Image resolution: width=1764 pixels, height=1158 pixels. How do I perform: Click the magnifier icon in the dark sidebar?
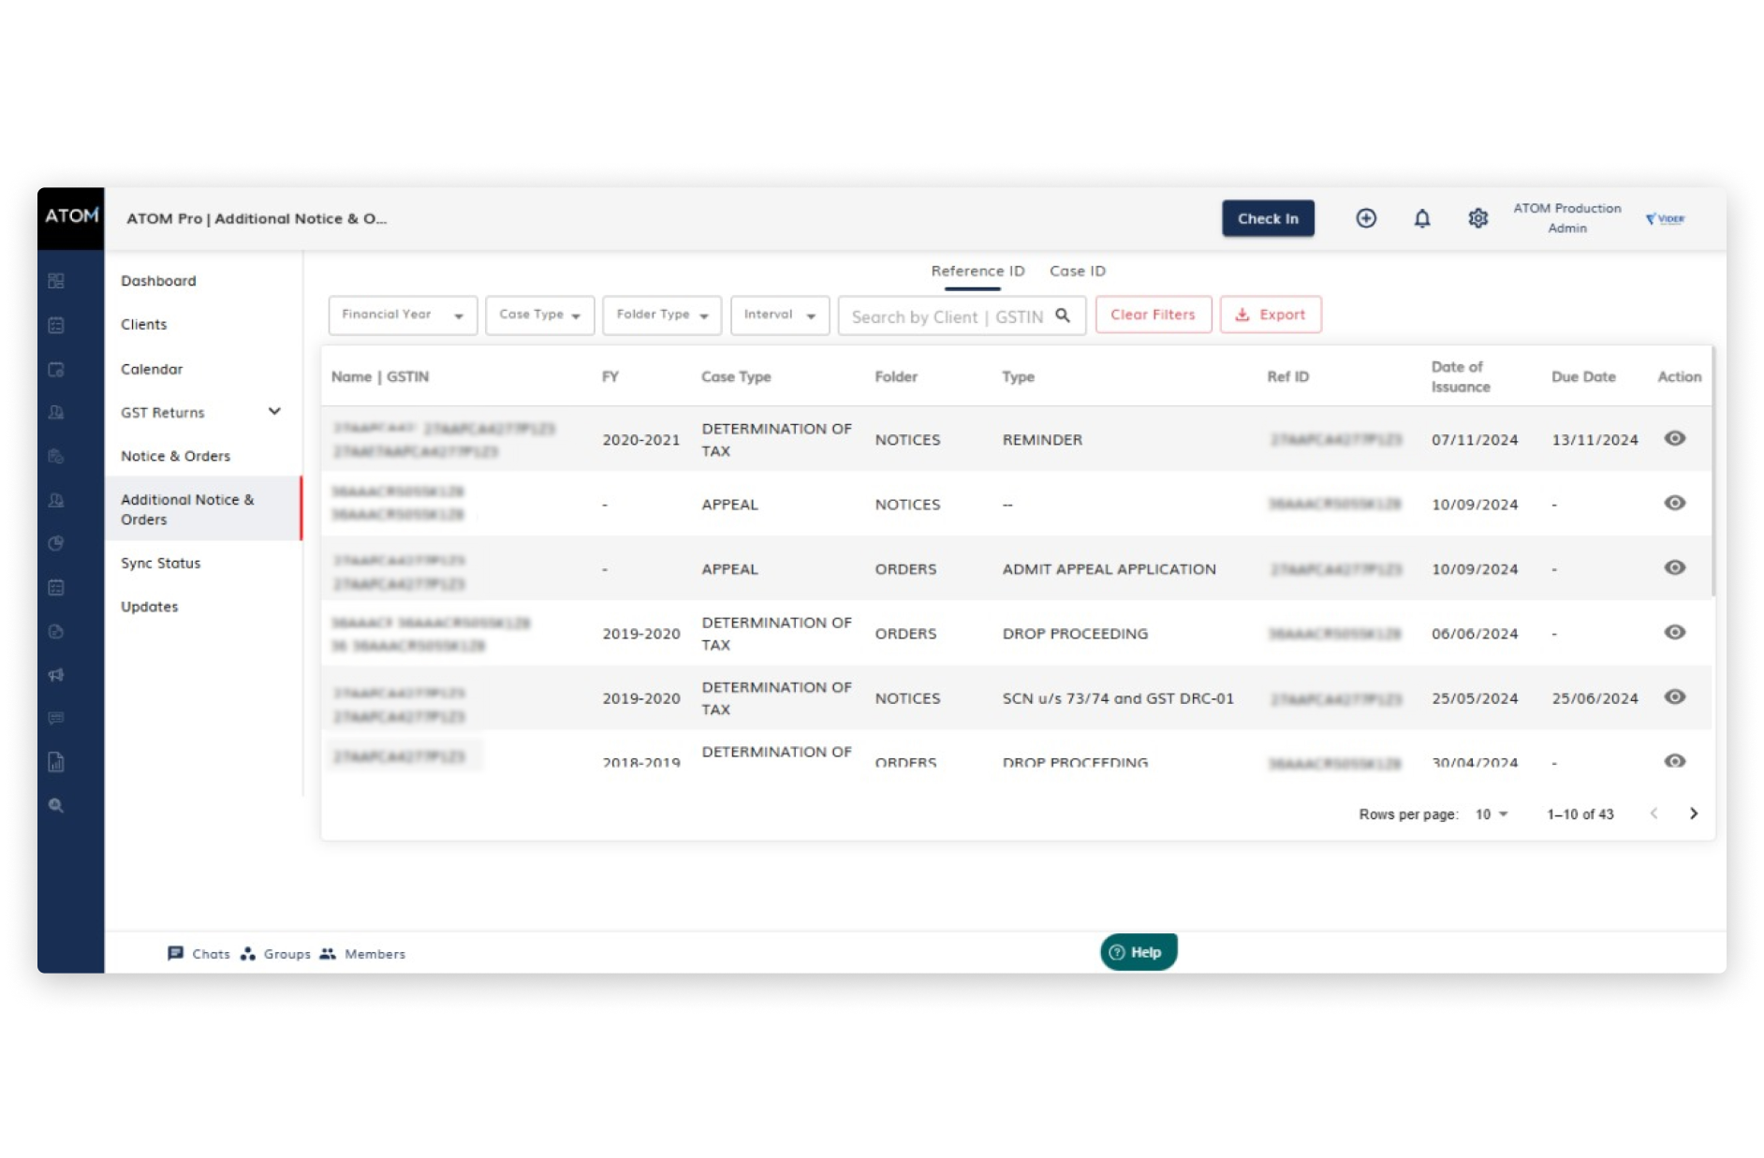coord(56,805)
